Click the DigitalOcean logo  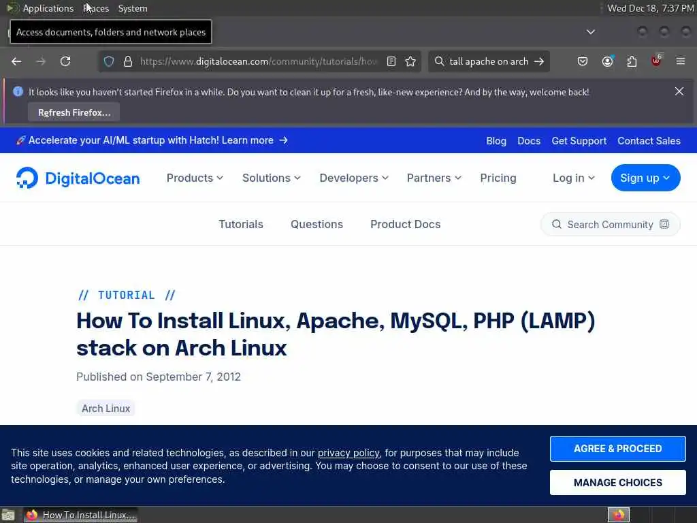point(78,178)
